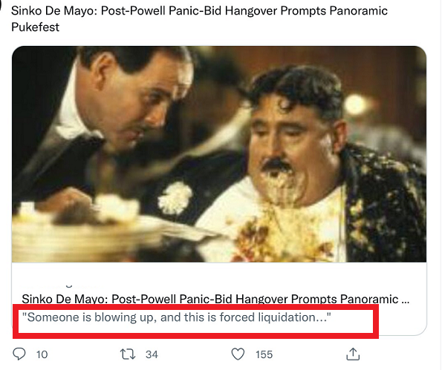442x370 pixels.
Task: Click the cropped domain text above the card title
Action: point(63,286)
